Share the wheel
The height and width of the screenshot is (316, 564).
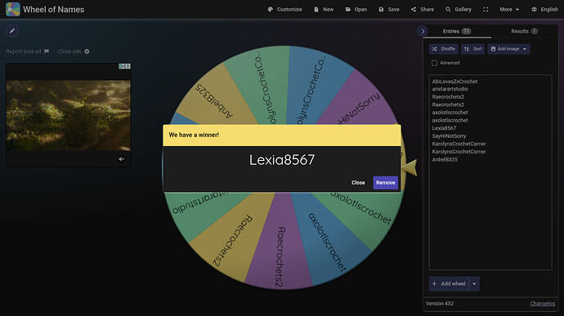(x=423, y=9)
